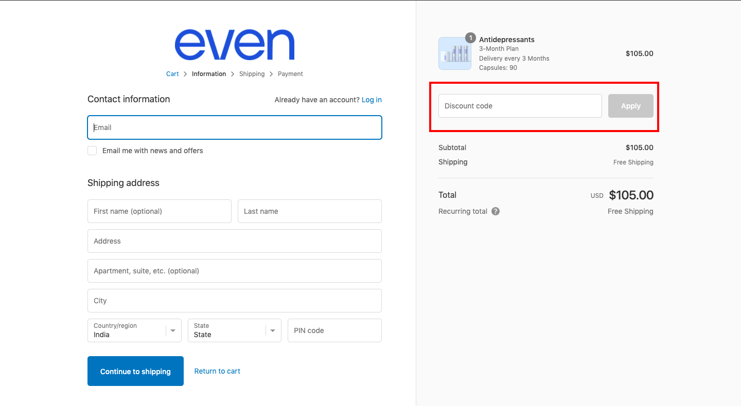Click Delivery every 3 Months text
The height and width of the screenshot is (406, 741).
(514, 58)
